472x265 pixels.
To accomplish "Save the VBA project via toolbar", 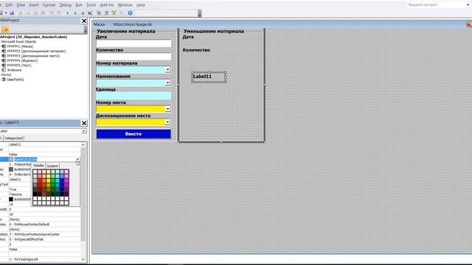I will pyautogui.click(x=12, y=13).
